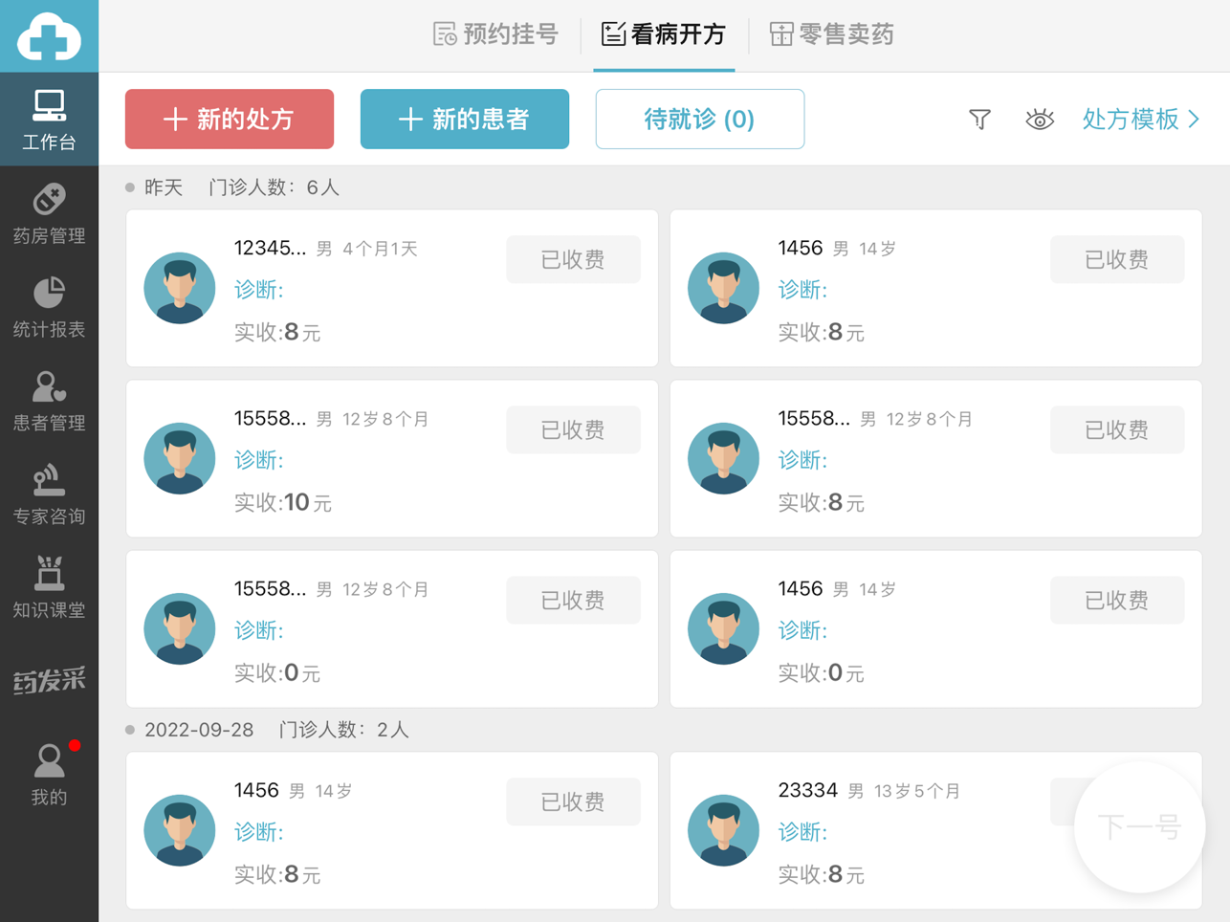The height and width of the screenshot is (922, 1230).
Task: Select the 看病开方 tab
Action: click(x=664, y=35)
